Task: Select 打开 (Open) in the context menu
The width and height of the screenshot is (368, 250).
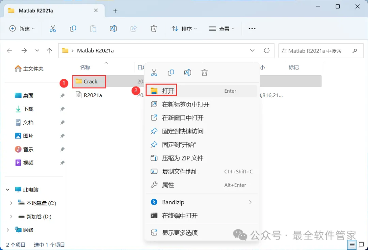Action: (x=201, y=91)
